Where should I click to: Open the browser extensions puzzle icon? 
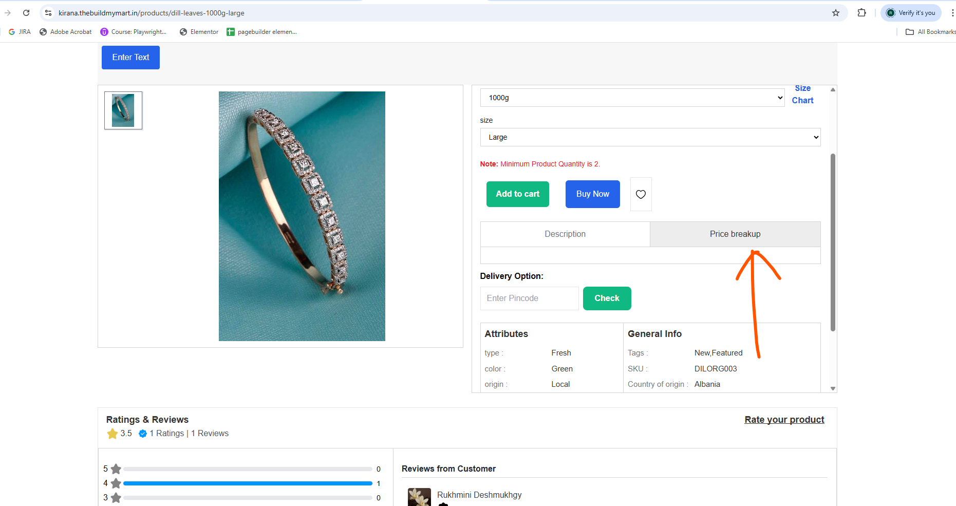pos(862,13)
